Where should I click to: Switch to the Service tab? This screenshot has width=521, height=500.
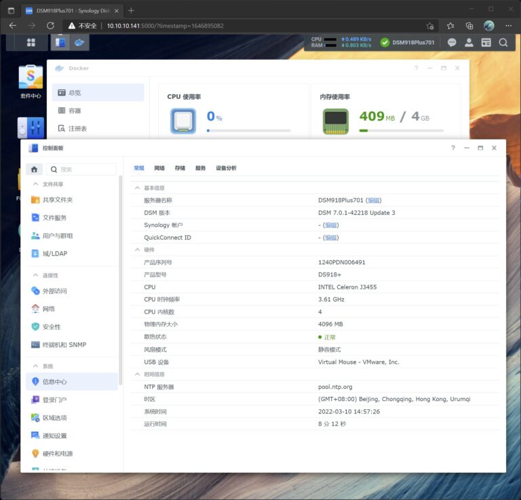pos(200,168)
